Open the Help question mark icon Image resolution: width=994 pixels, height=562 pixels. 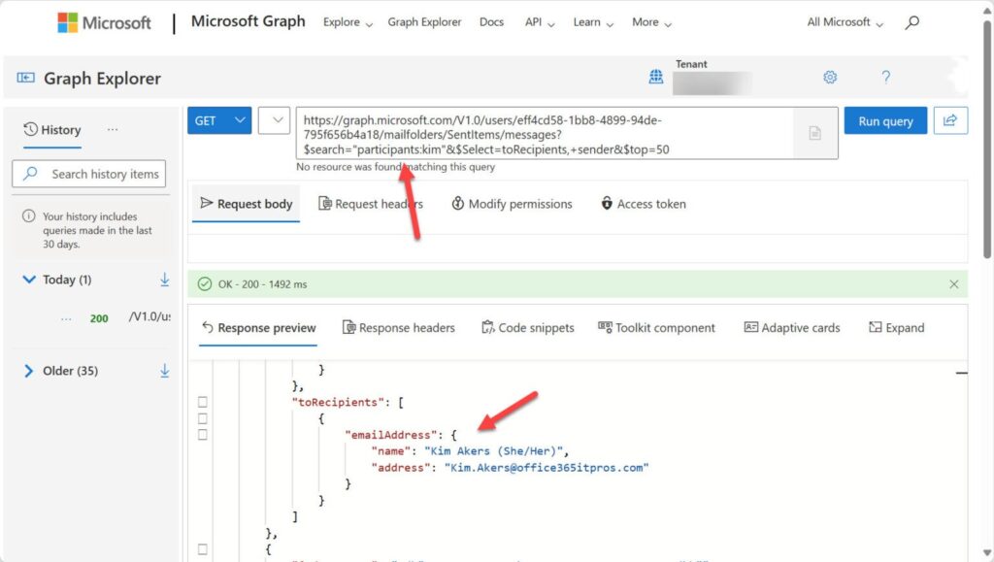coord(885,78)
